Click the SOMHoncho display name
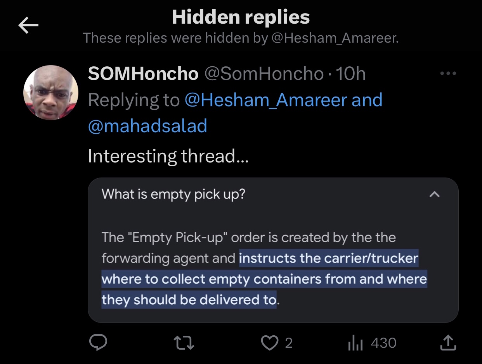This screenshot has height=364, width=482. point(143,74)
